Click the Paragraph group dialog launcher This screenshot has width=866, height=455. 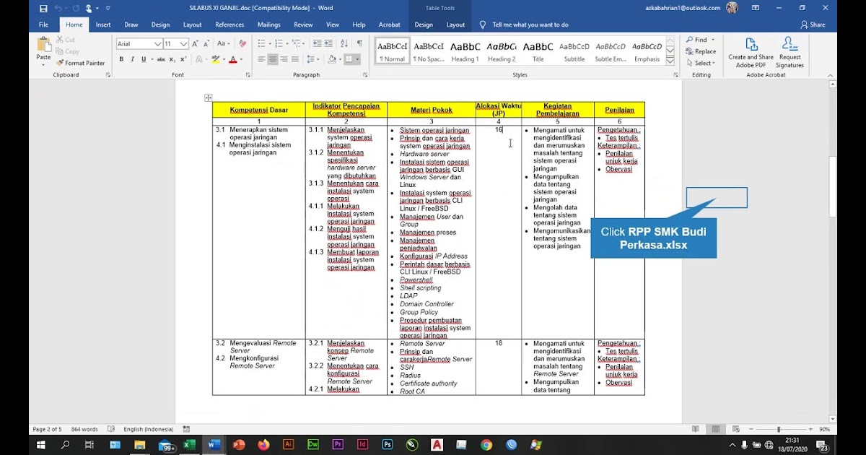[x=366, y=75]
